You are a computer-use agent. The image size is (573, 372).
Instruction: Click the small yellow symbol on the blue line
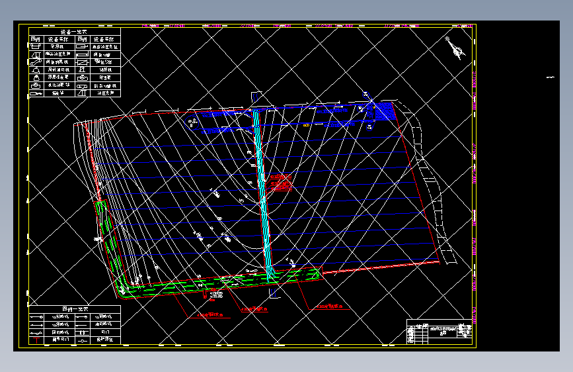306,125
